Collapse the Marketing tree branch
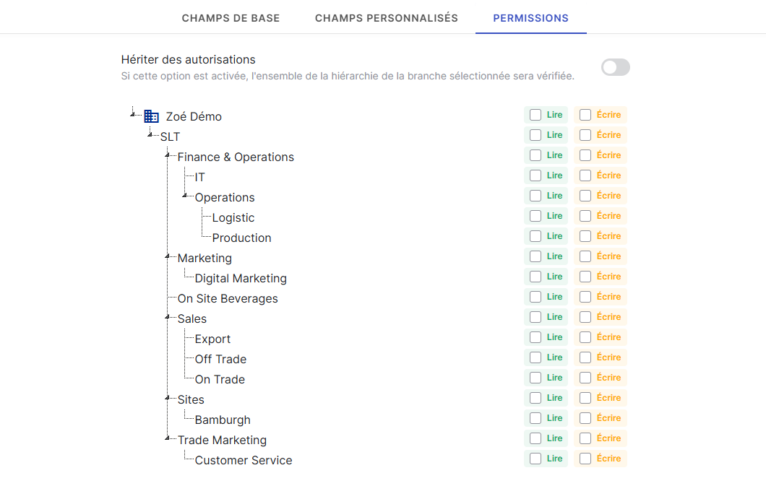This screenshot has width=766, height=499. pos(168,255)
